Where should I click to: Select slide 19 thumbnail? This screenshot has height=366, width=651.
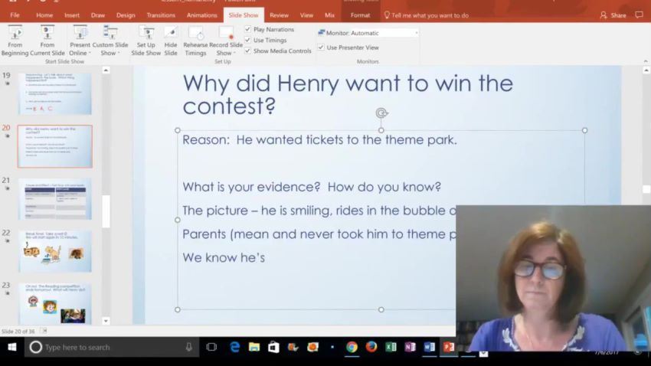coord(55,93)
